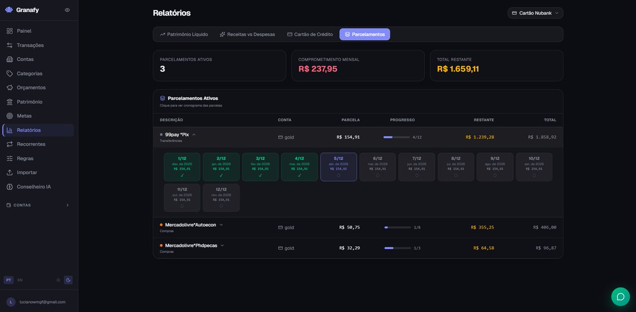Click the Recorrentes repeat icon
Screen dimensions: 636x312
[x=10, y=144]
